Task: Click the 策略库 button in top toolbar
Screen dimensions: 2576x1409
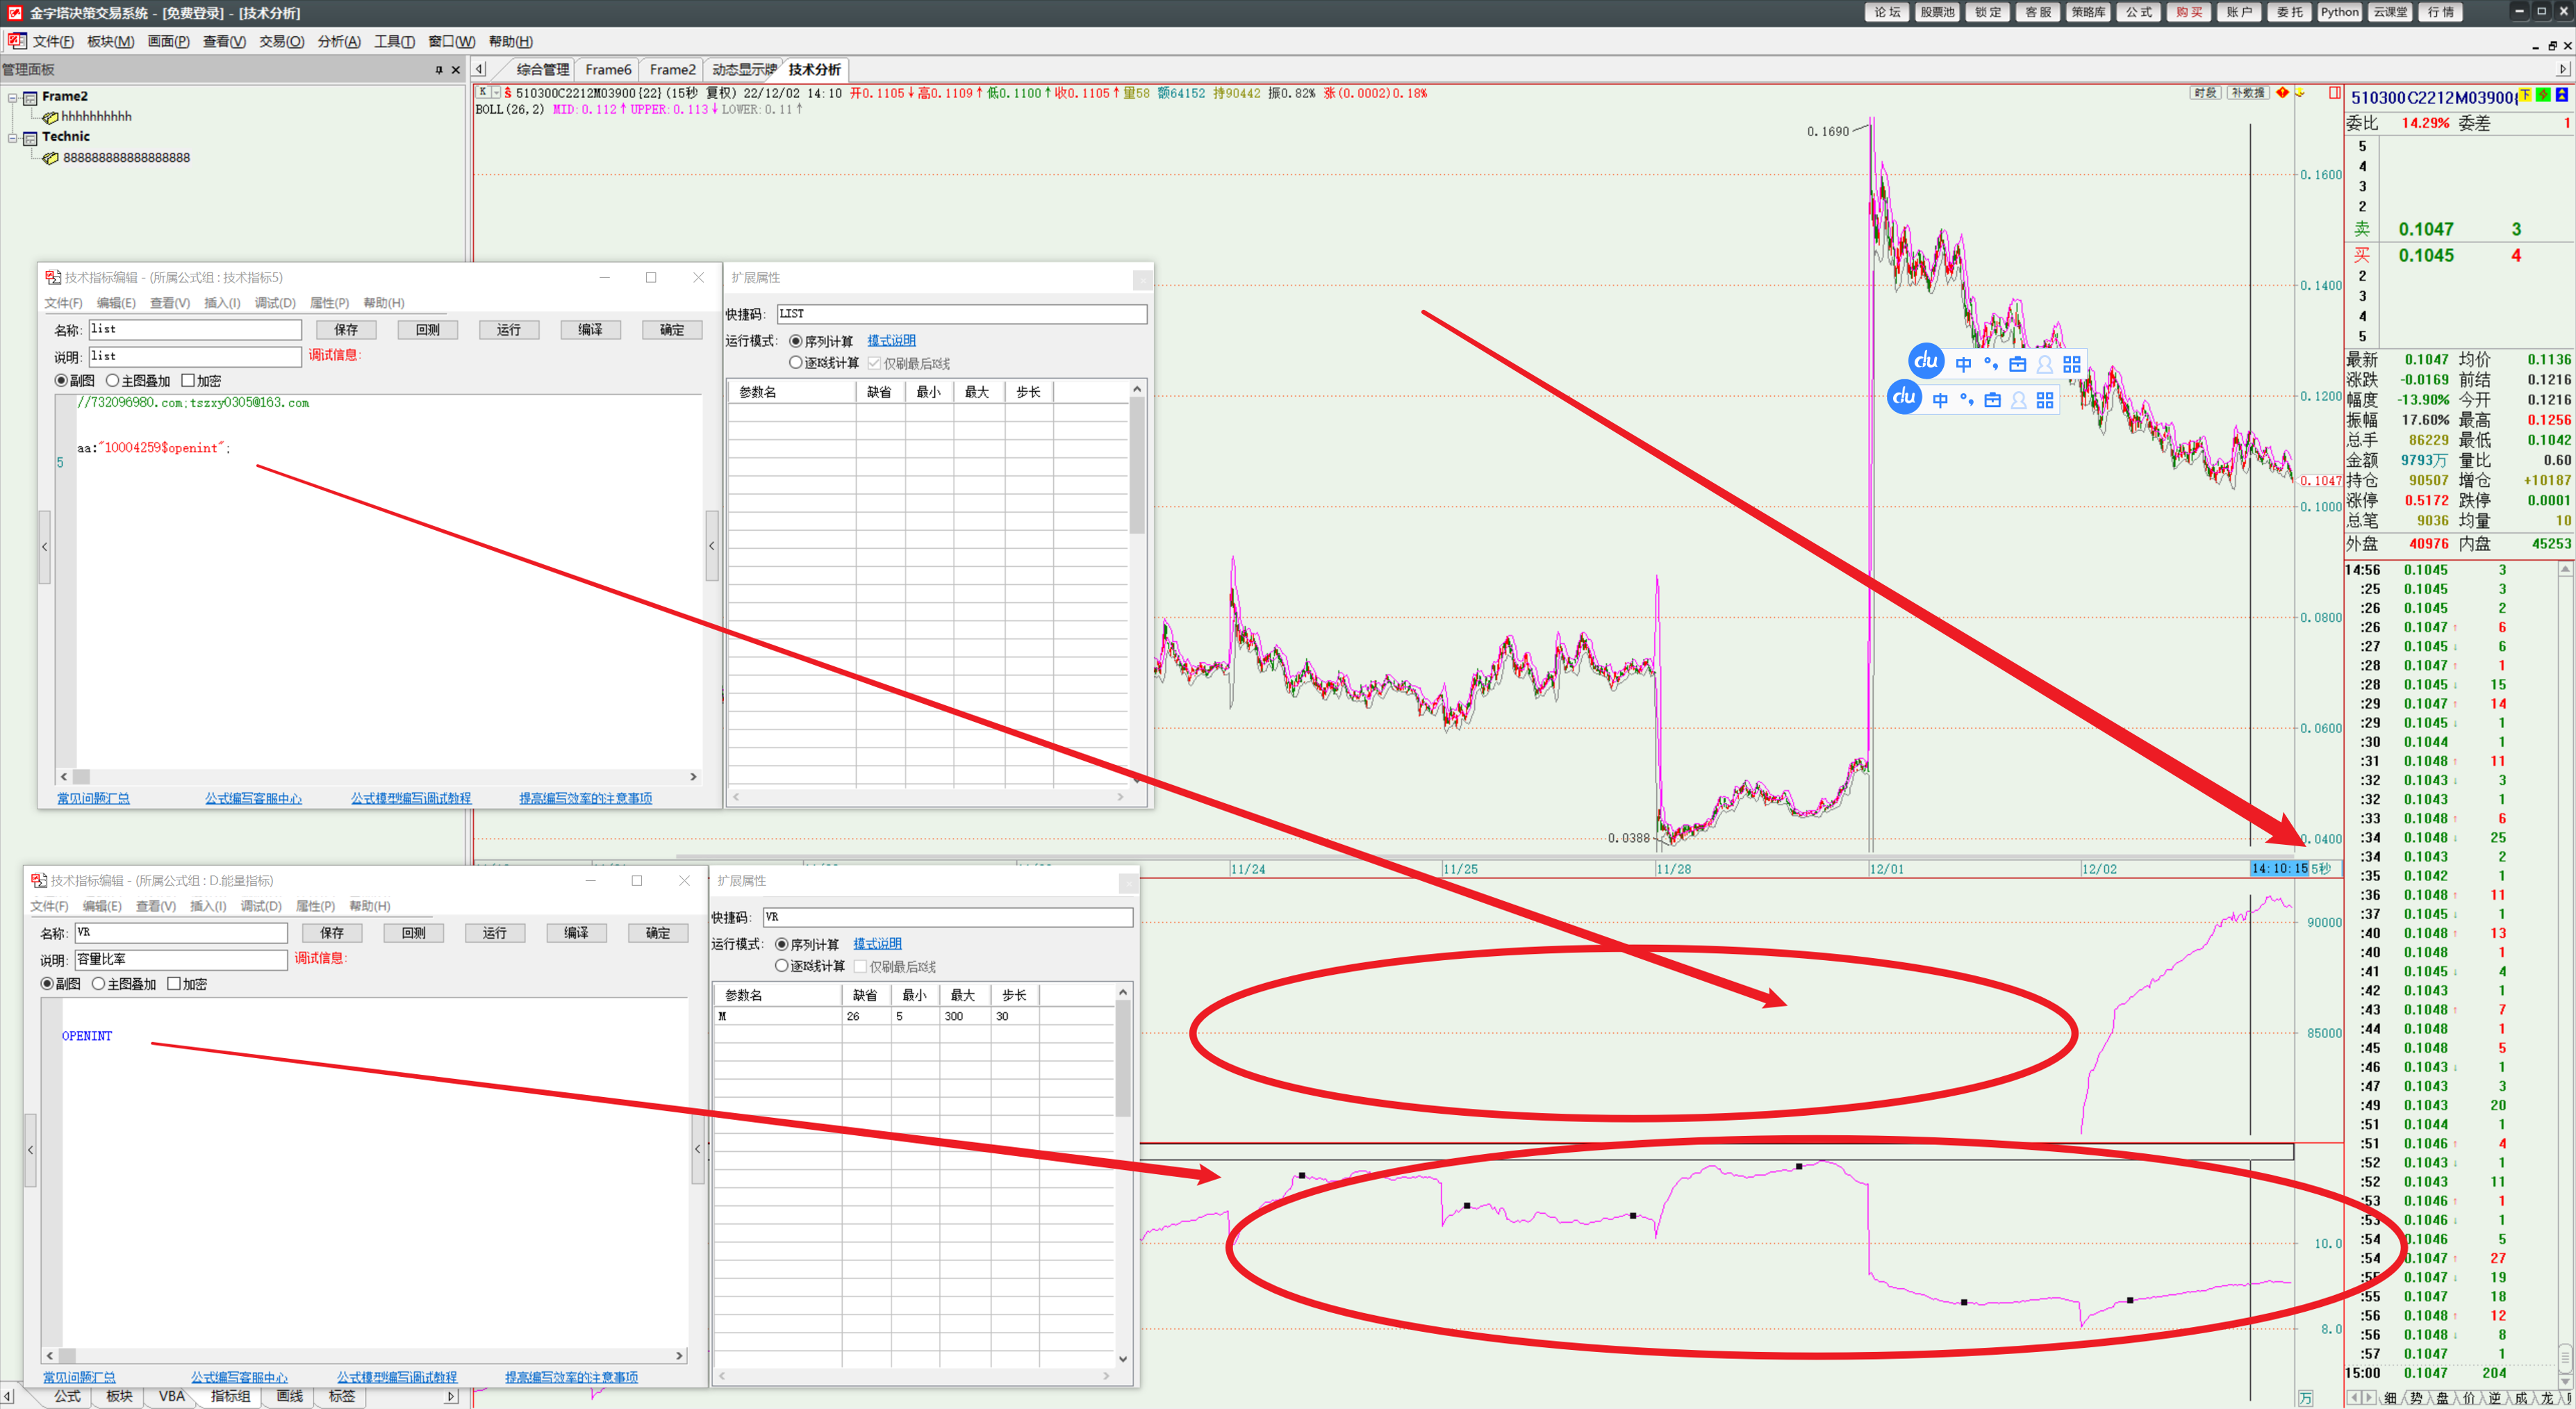Action: (2088, 12)
